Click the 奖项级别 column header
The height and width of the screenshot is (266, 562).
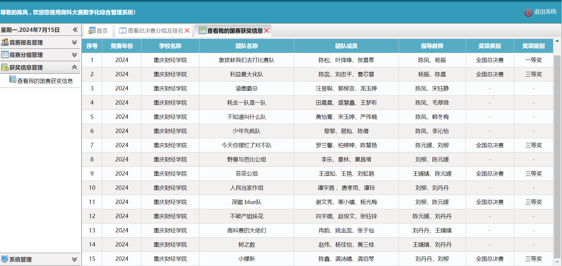pos(533,46)
